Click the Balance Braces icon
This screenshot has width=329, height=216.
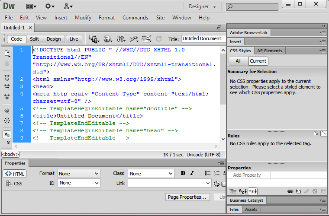(x=7, y=121)
